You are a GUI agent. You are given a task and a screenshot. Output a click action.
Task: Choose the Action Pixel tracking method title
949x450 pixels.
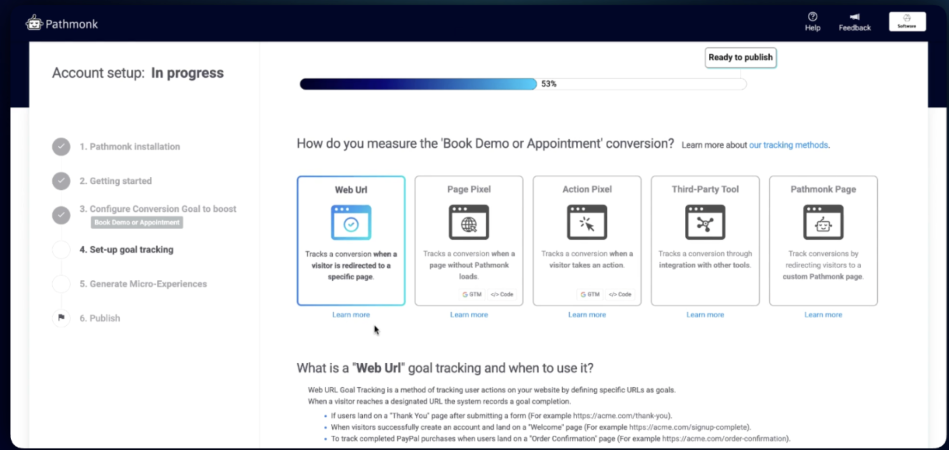[587, 189]
